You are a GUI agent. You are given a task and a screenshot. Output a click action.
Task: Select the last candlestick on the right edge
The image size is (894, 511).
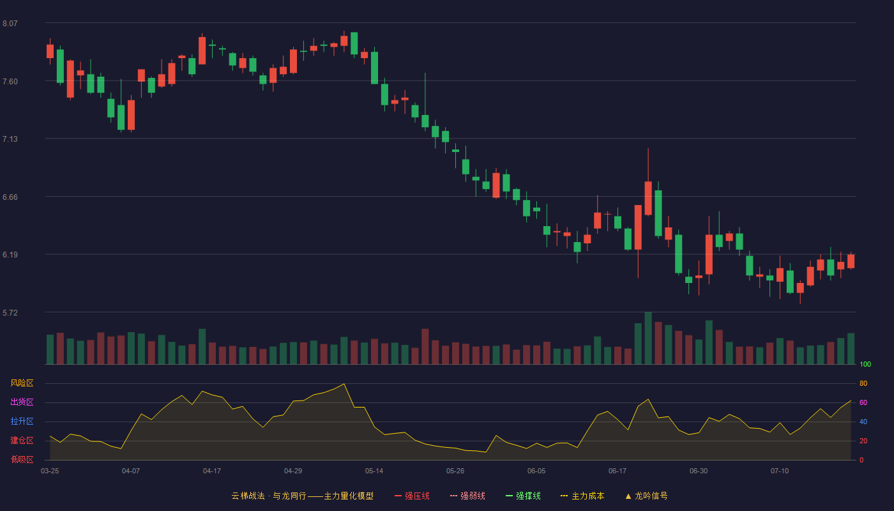click(851, 261)
